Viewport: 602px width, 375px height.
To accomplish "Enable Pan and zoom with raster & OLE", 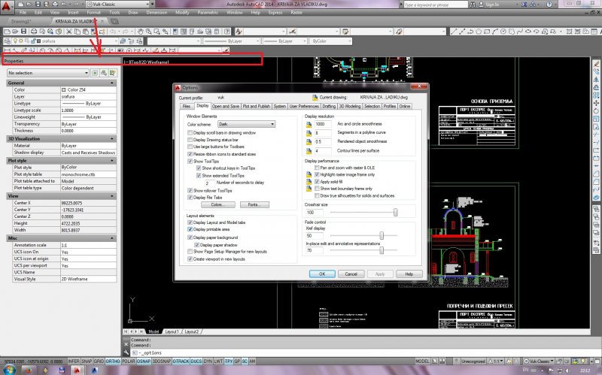I will click(x=317, y=168).
